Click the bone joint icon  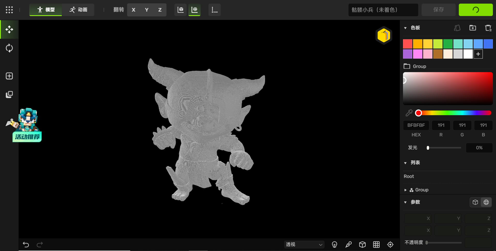348,245
